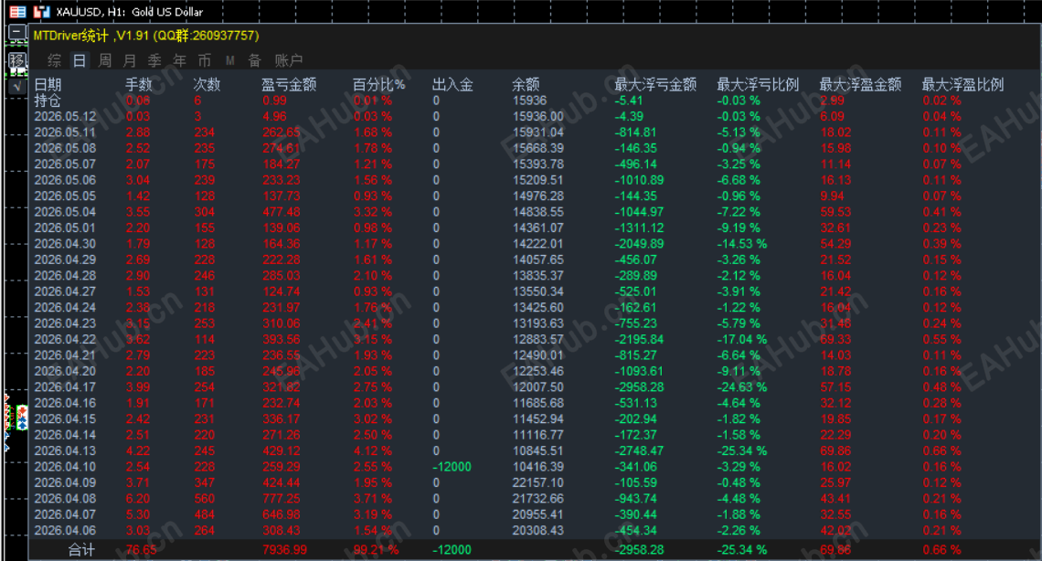Click the -17.04 % max floating loss ratio
Viewport: 1042px width, 561px height.
[741, 339]
